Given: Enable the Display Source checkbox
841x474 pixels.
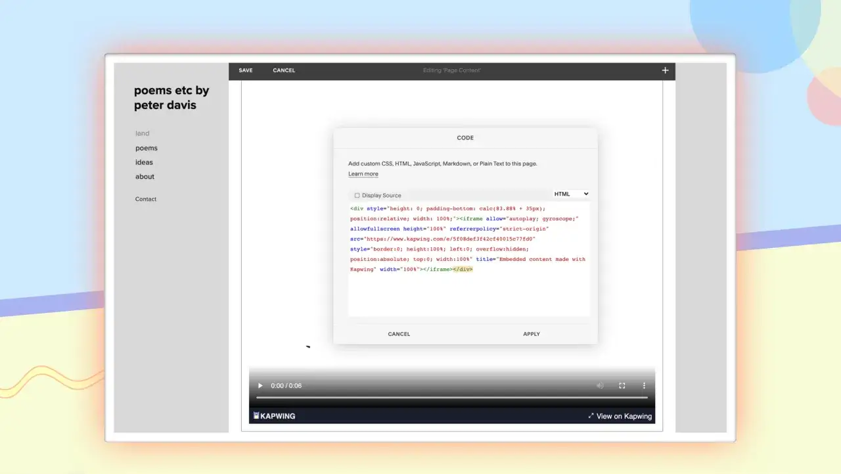Looking at the screenshot, I should pos(357,195).
